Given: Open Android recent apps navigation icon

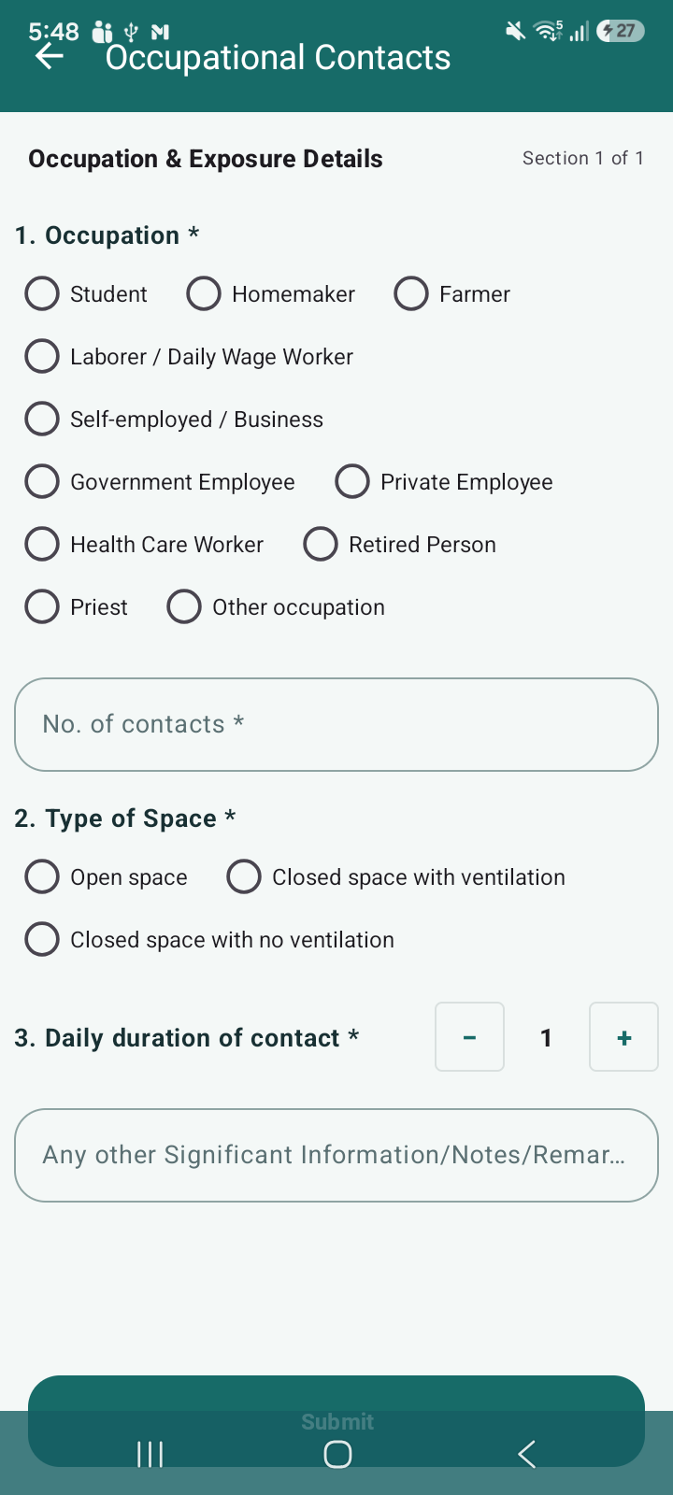Looking at the screenshot, I should 150,1454.
